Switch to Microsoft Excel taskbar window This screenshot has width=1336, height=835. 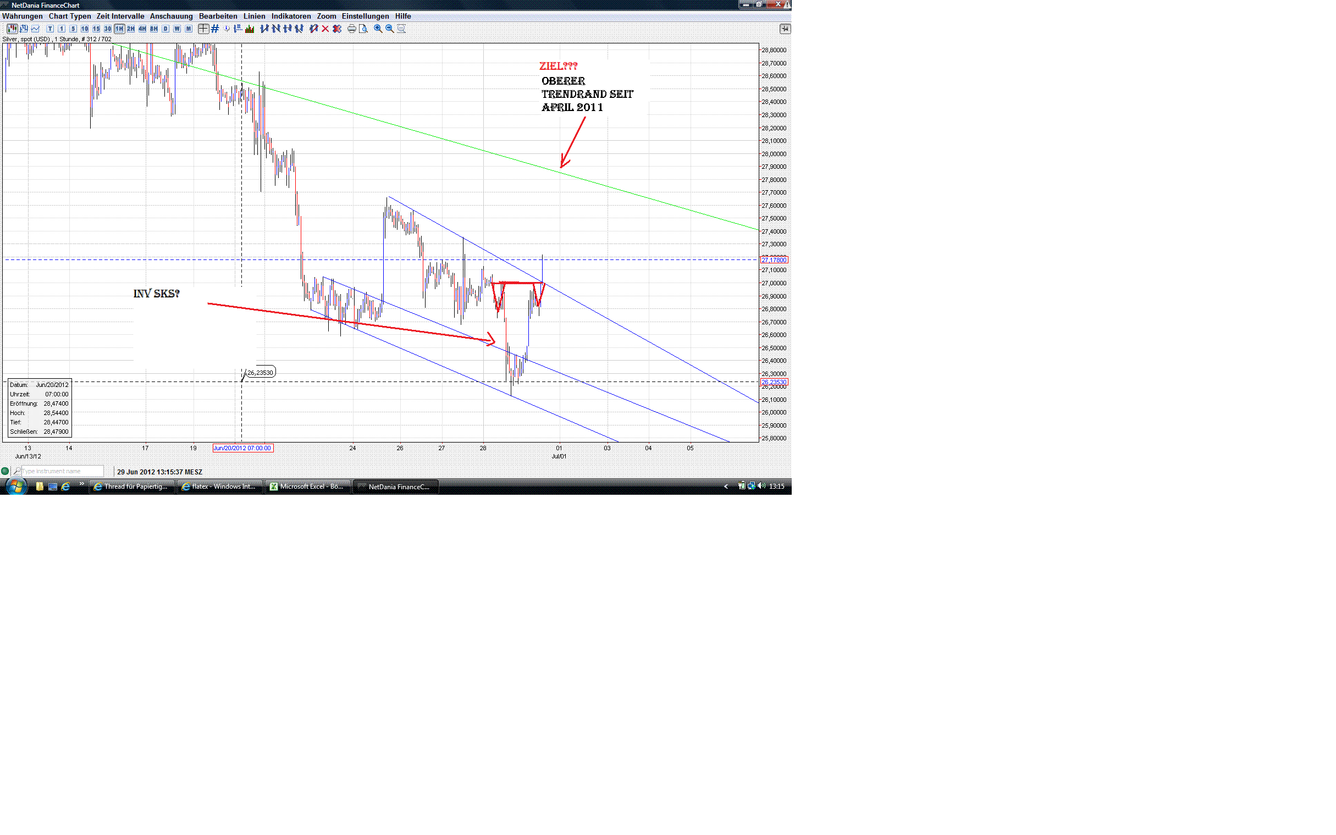307,486
